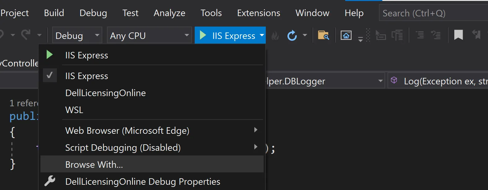Click the wrench icon for Debug Properties
Viewport: 488px width, 190px height.
click(50, 181)
